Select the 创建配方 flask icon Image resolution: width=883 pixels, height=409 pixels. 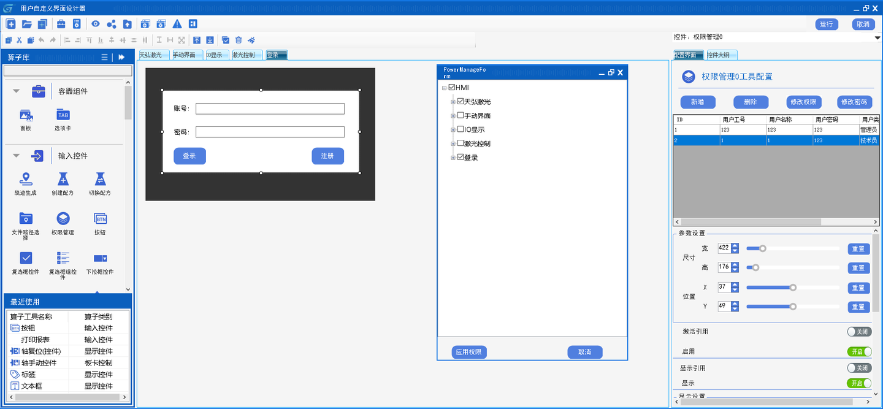(63, 178)
